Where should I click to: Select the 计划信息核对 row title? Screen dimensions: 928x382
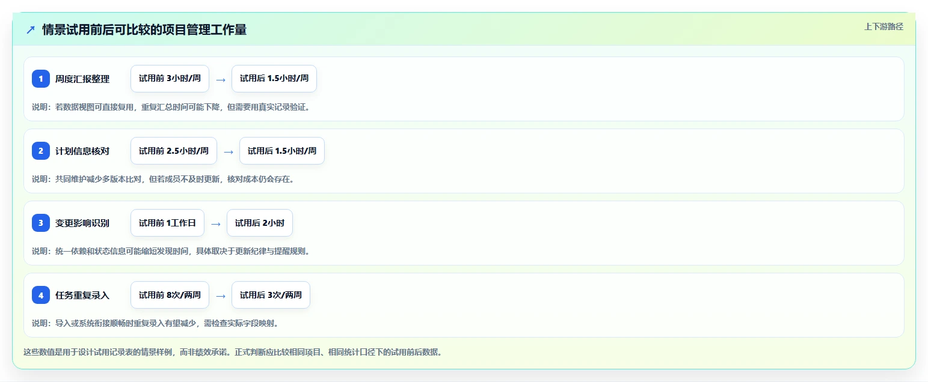click(x=82, y=151)
